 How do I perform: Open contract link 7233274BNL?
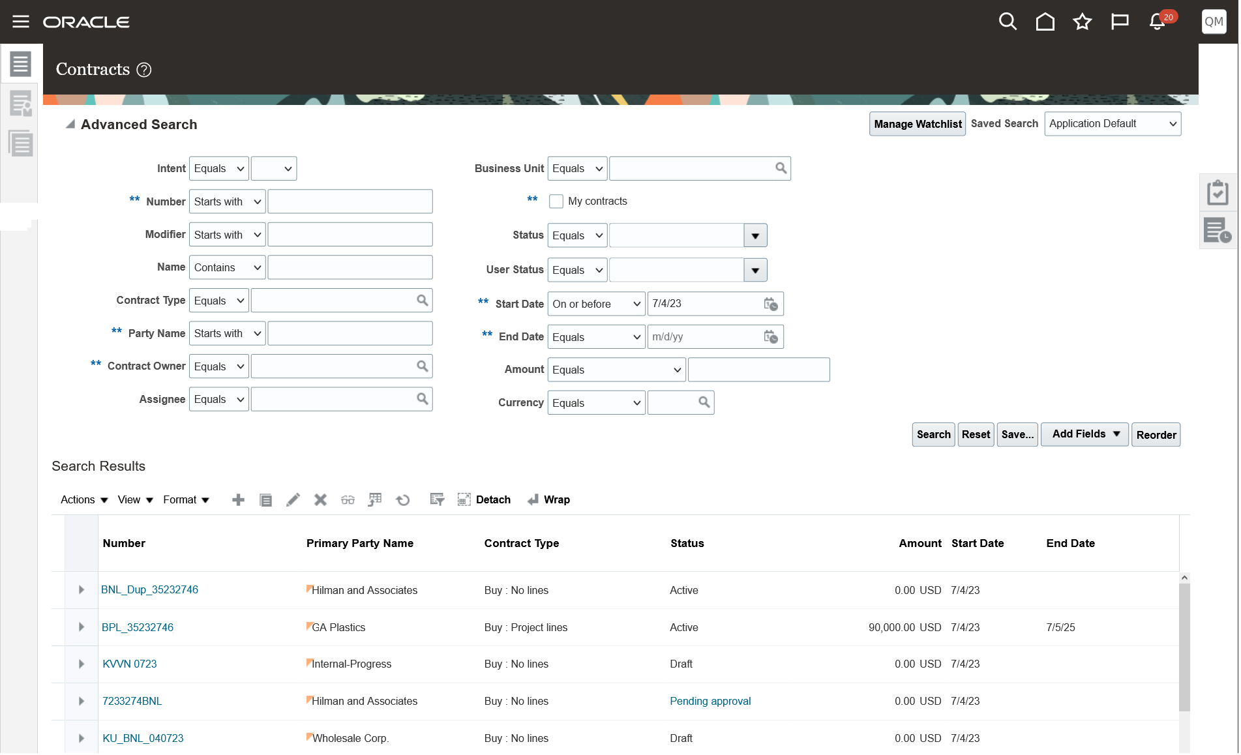coord(132,702)
